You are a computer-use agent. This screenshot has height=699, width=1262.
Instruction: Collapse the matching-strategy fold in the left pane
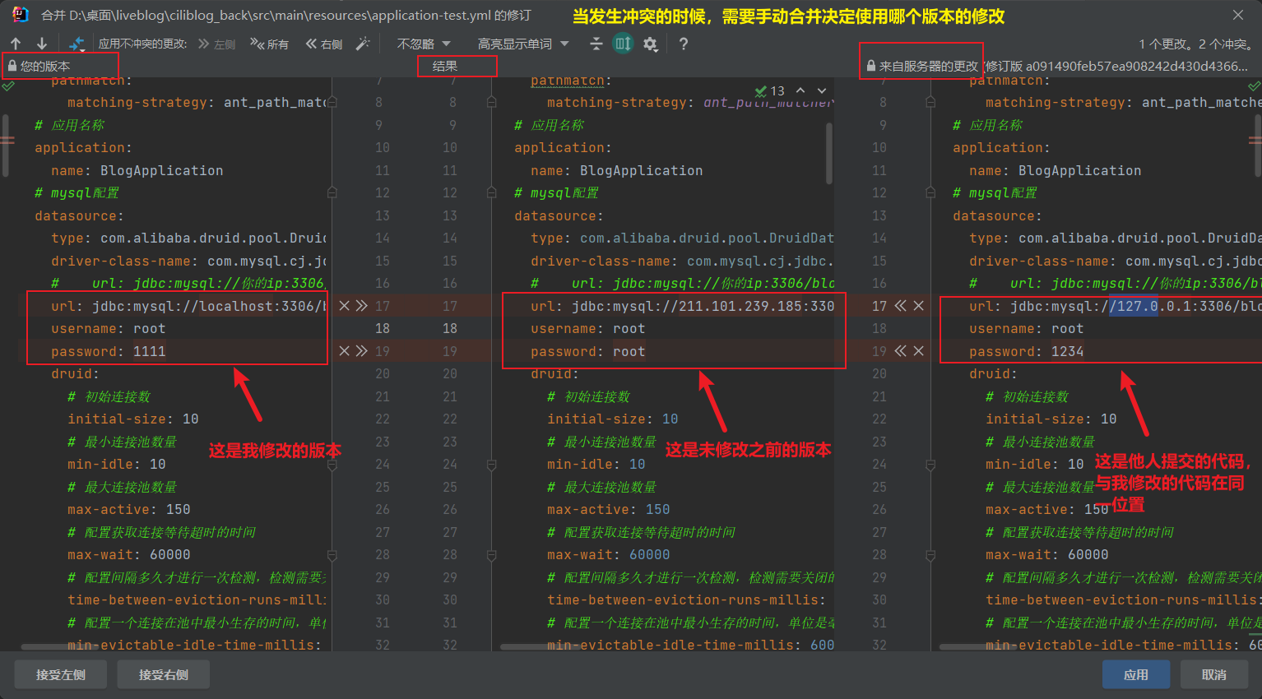332,103
